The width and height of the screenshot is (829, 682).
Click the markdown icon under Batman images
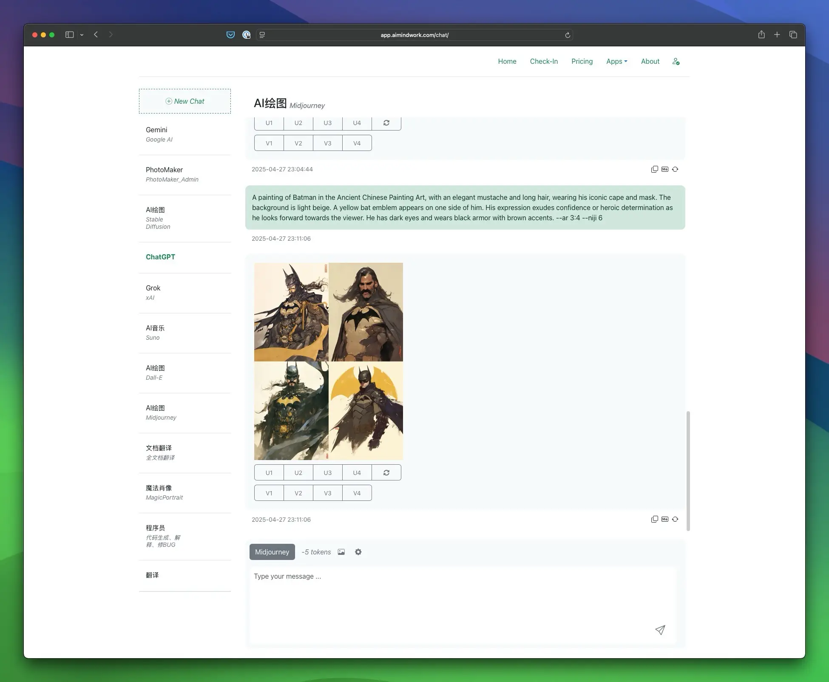click(x=665, y=519)
